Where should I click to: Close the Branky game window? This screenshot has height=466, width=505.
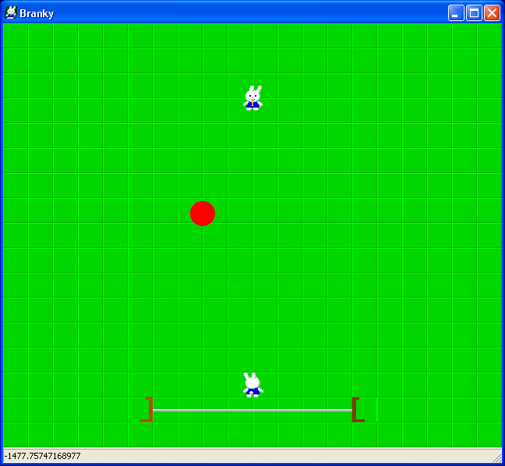click(x=492, y=13)
